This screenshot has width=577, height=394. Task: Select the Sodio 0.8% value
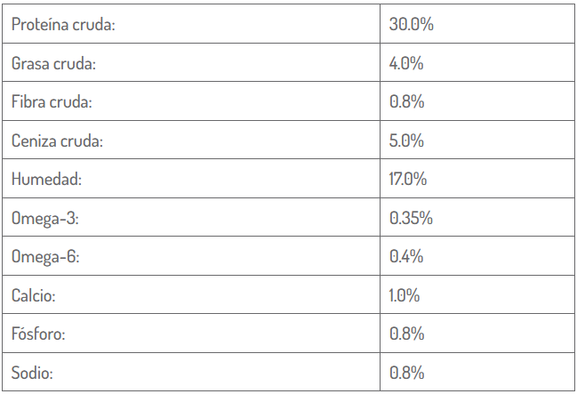[x=406, y=373]
